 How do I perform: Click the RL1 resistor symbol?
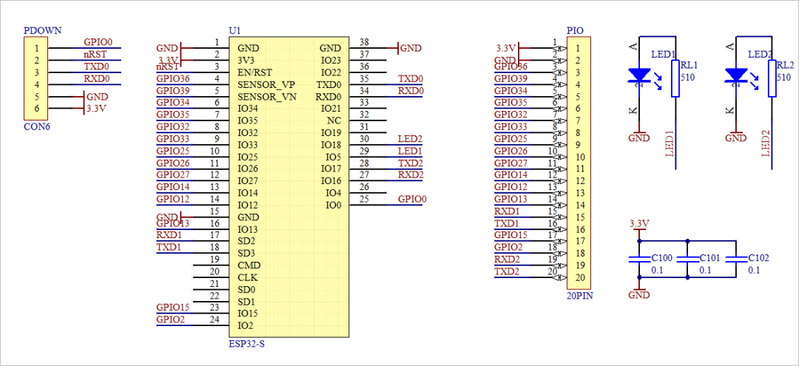tap(675, 78)
